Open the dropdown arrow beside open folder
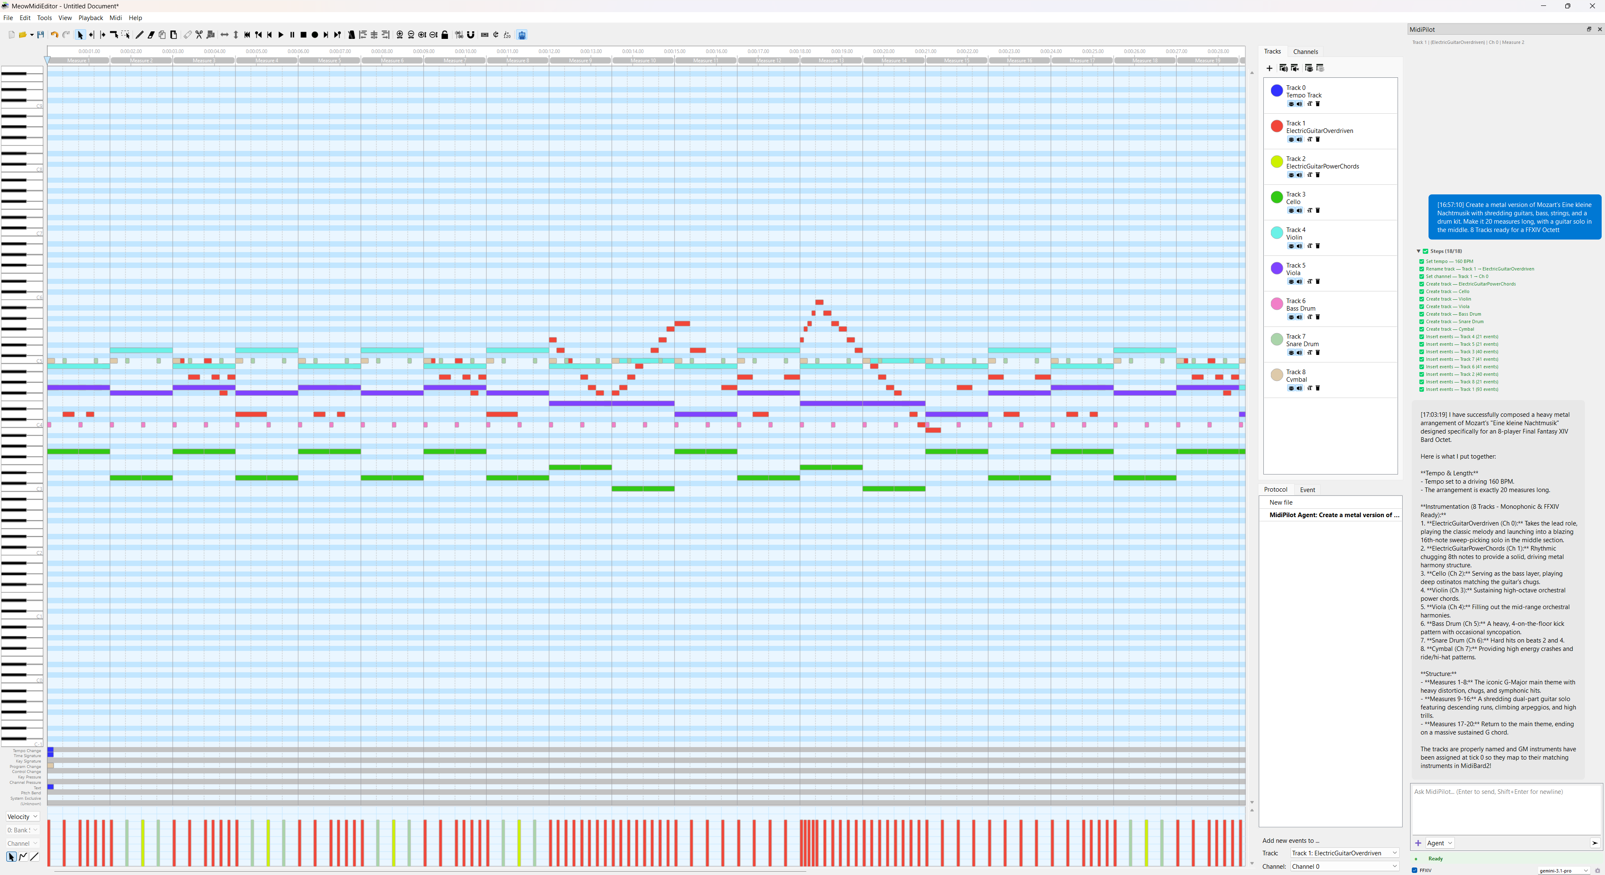Image resolution: width=1605 pixels, height=875 pixels. pyautogui.click(x=32, y=35)
